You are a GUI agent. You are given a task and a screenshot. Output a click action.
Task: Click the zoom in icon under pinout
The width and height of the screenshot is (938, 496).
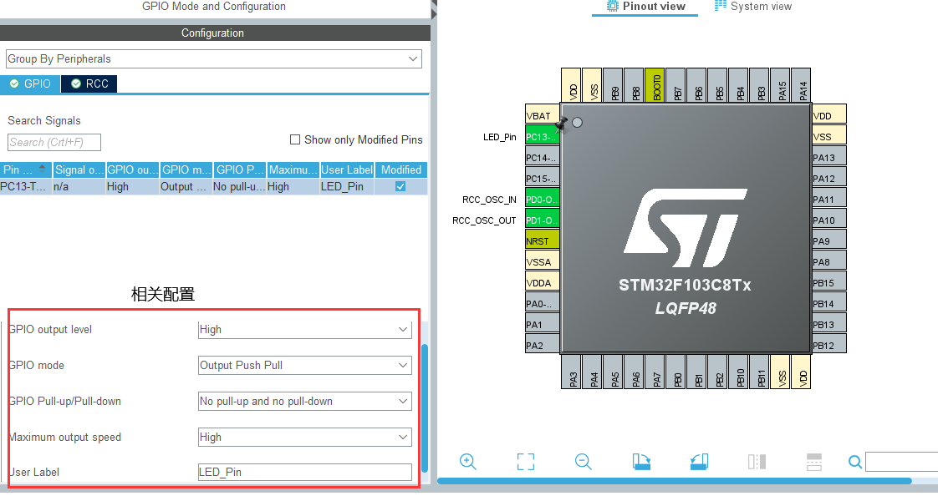pos(468,462)
